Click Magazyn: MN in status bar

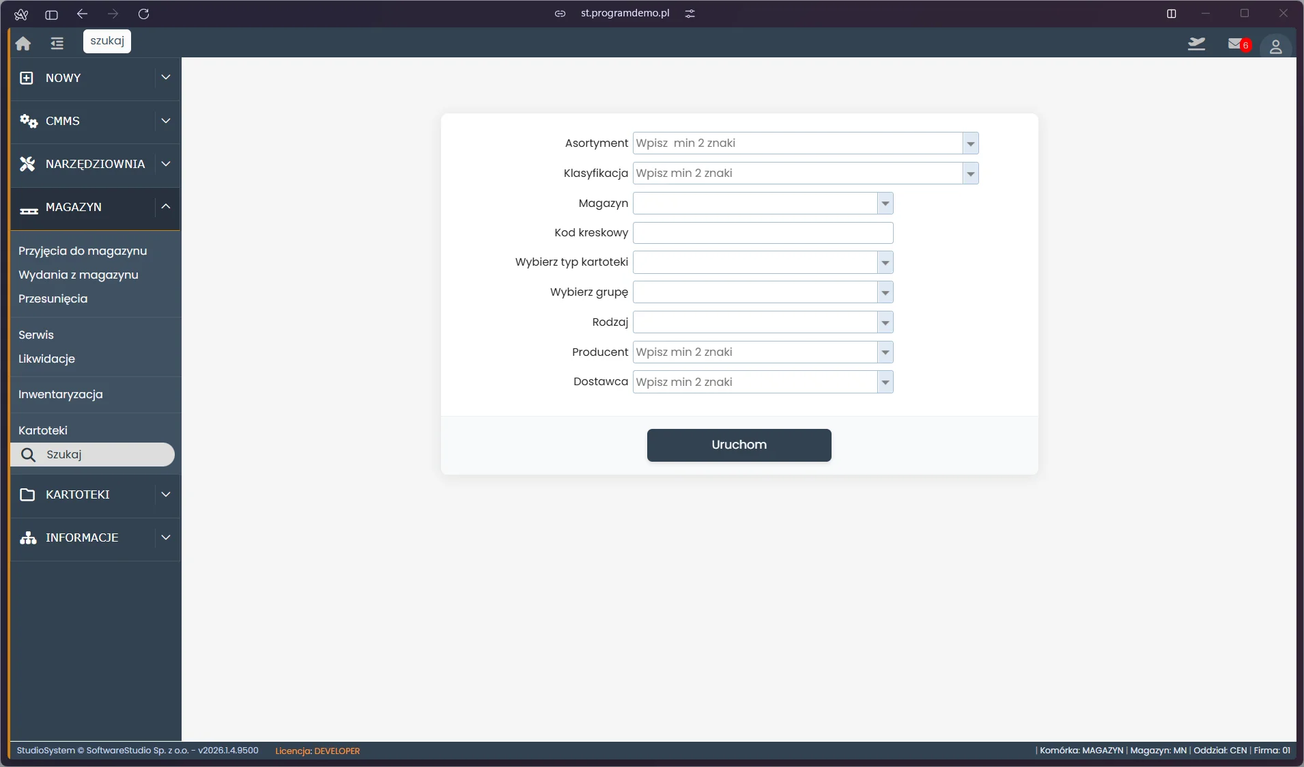[x=1159, y=751]
